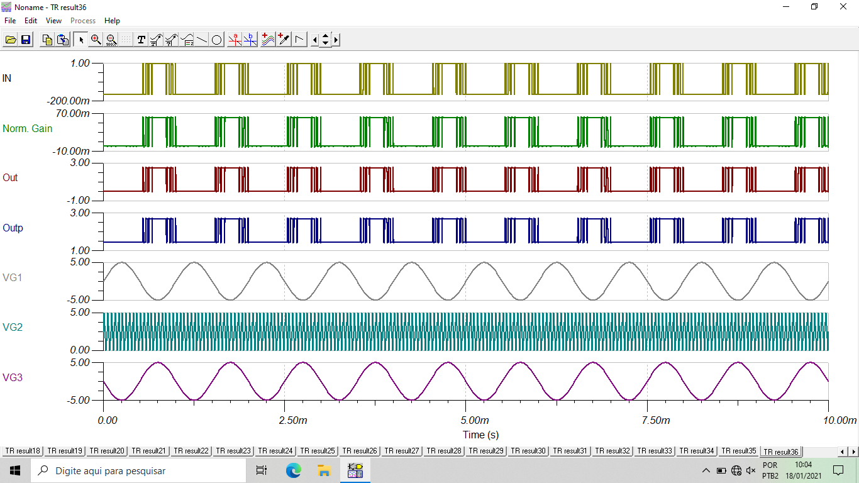Click the down arrow toolbar button

(325, 43)
